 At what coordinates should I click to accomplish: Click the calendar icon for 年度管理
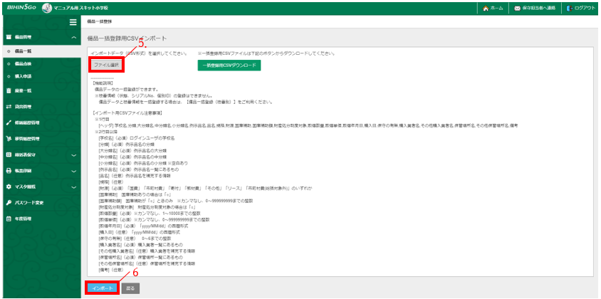[8, 219]
